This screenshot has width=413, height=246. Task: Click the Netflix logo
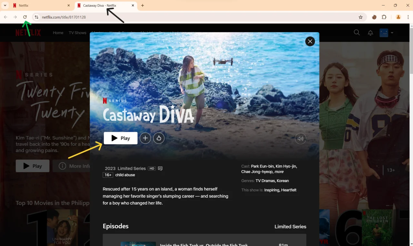[28, 33]
